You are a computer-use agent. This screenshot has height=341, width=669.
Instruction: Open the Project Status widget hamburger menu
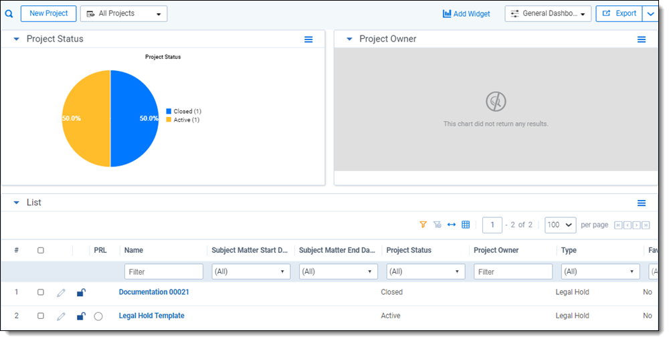pos(308,39)
